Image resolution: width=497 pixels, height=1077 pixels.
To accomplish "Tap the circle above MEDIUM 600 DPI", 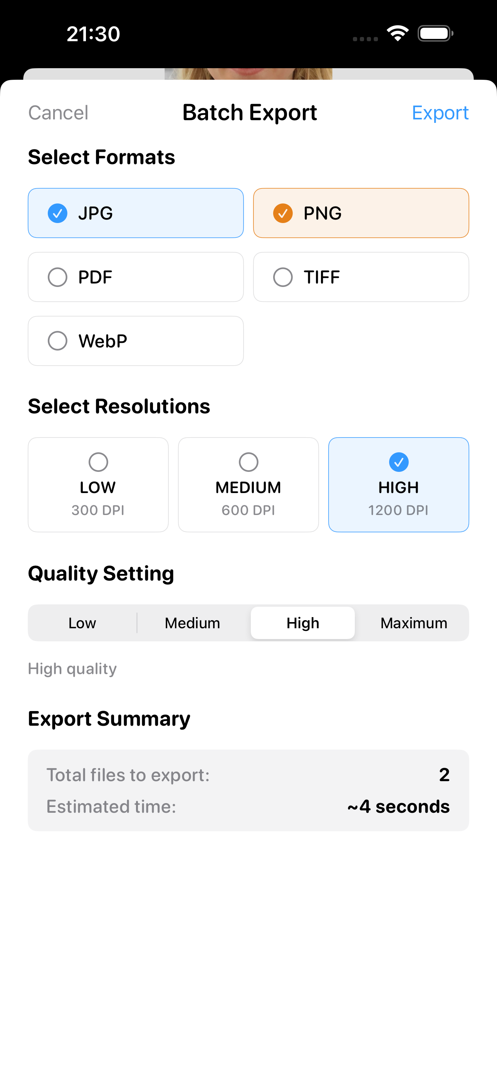I will coord(248,462).
